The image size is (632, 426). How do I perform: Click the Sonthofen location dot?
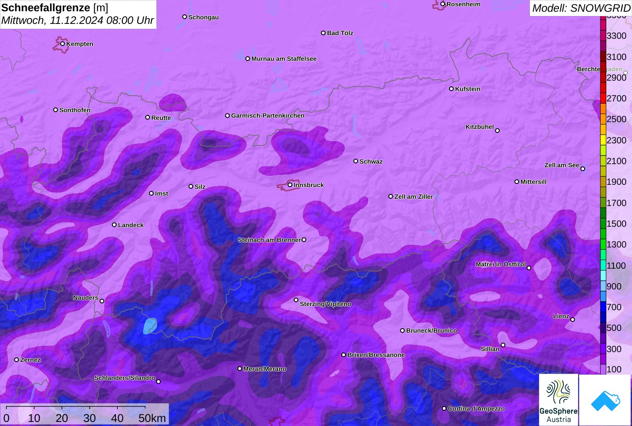pyautogui.click(x=56, y=110)
